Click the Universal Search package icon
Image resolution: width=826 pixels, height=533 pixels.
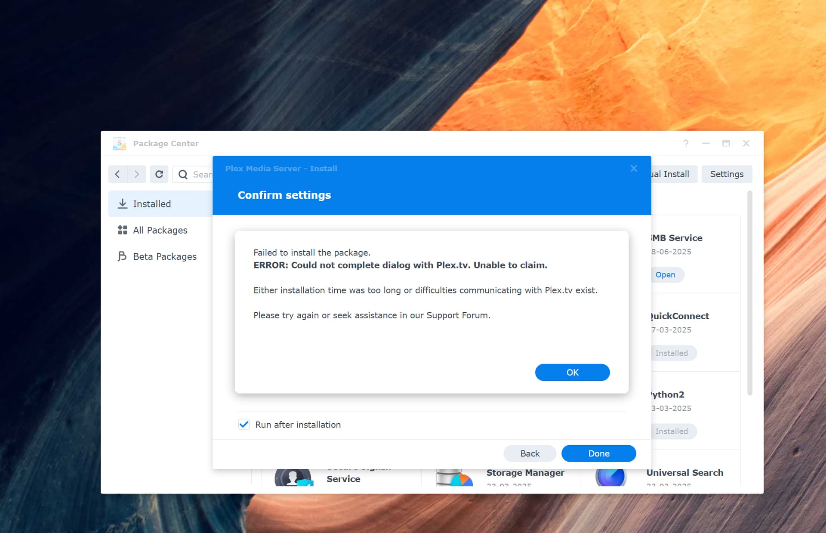611,478
